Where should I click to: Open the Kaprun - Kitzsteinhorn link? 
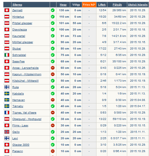pos(27,74)
